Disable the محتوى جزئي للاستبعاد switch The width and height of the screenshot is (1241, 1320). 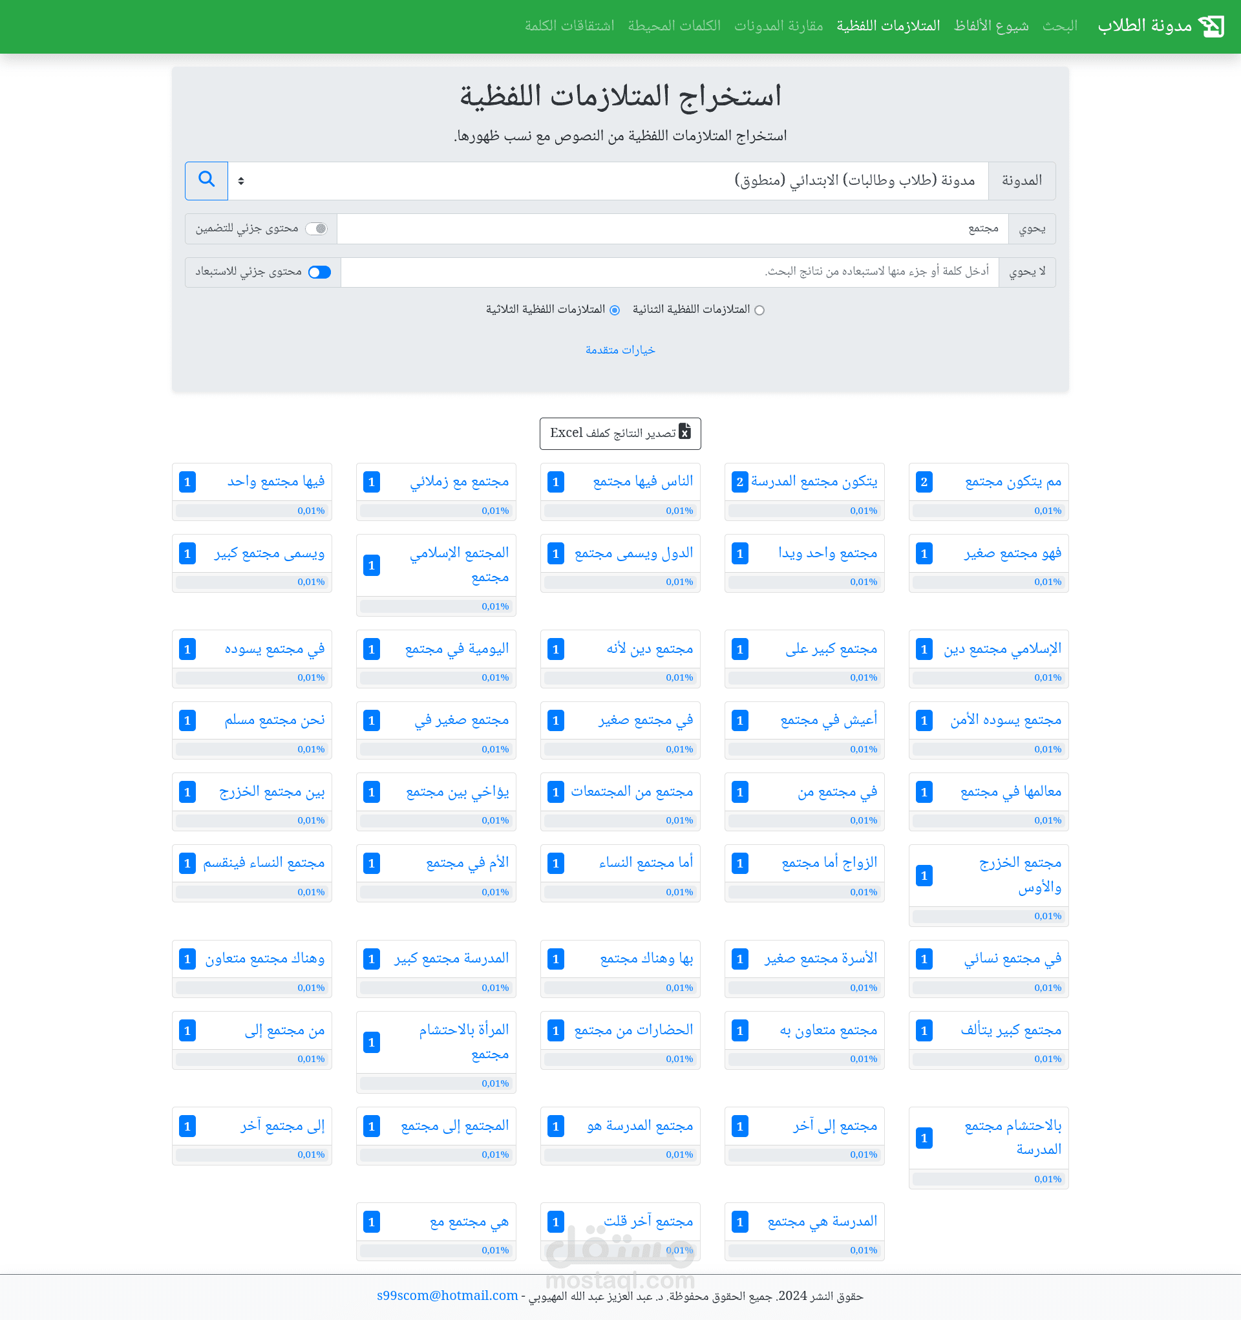[x=319, y=272]
